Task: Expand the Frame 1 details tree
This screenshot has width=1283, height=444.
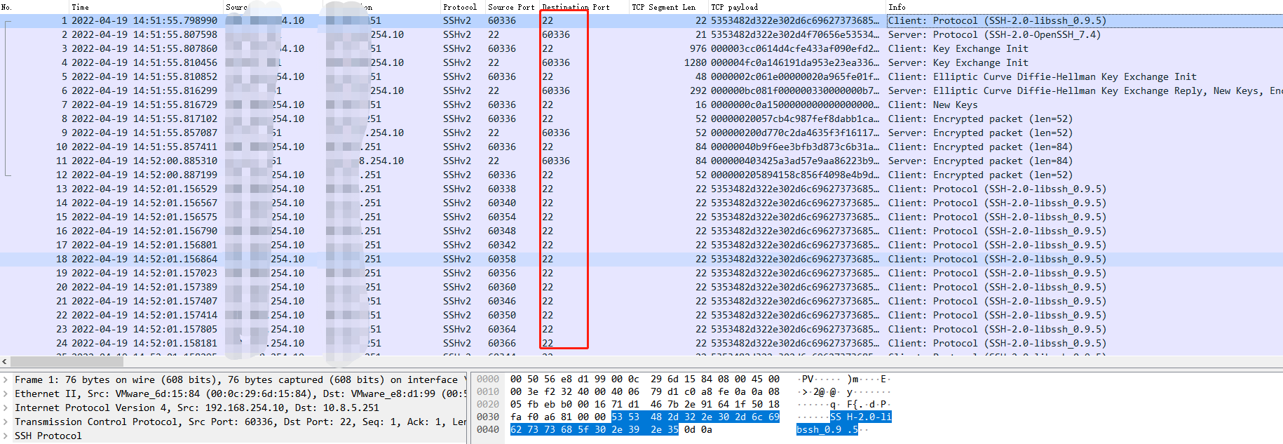Action: point(6,380)
